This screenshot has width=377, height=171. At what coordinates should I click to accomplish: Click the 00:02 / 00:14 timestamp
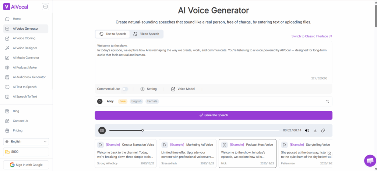point(292,131)
